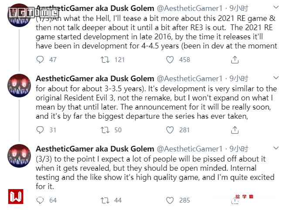285x210 pixels.
Task: Like the third tweet with 285 likes
Action: click(171, 200)
